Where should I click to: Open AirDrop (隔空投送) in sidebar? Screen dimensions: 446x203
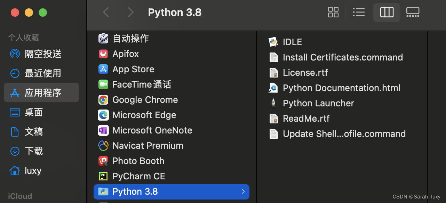(41, 54)
